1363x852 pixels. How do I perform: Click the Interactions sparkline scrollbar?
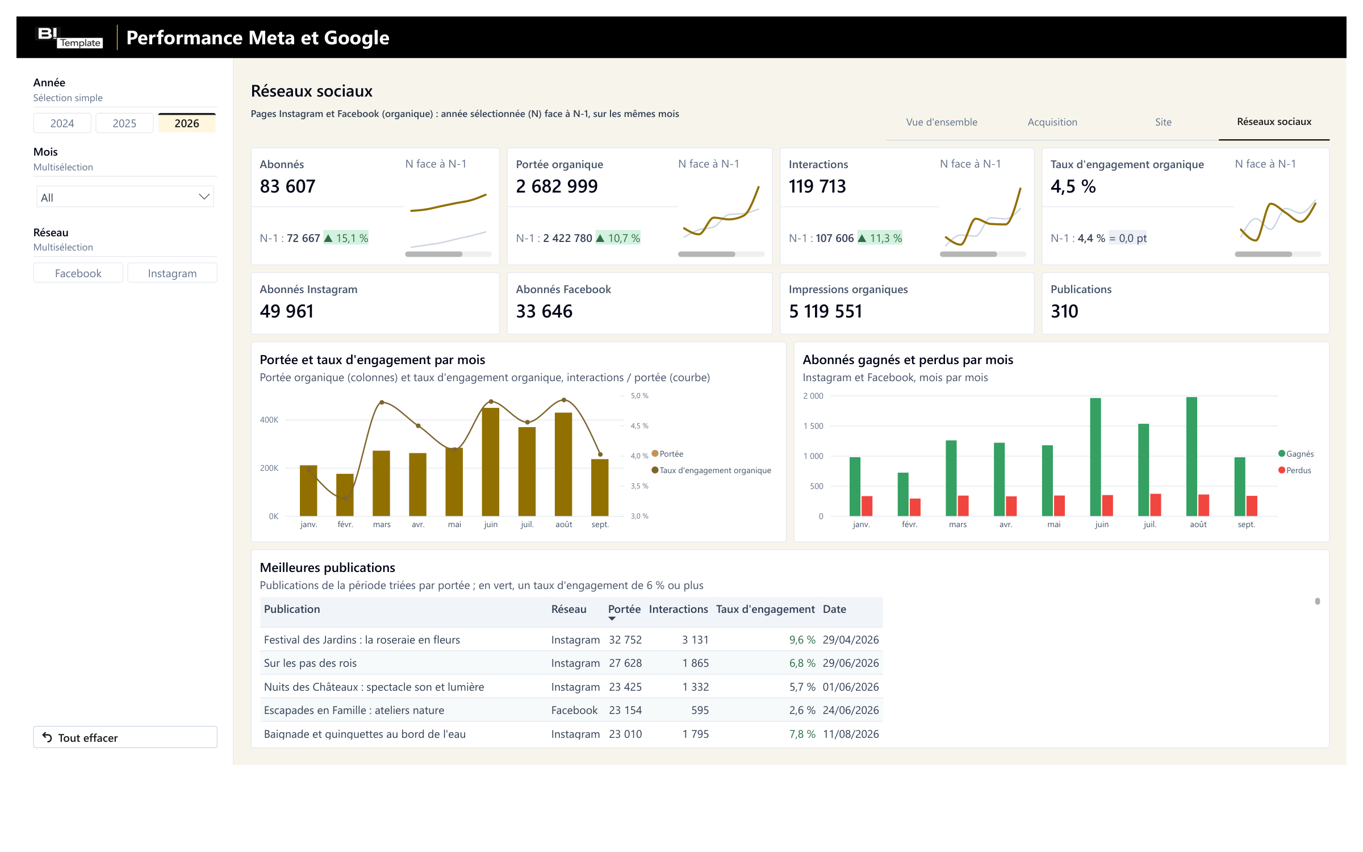968,254
